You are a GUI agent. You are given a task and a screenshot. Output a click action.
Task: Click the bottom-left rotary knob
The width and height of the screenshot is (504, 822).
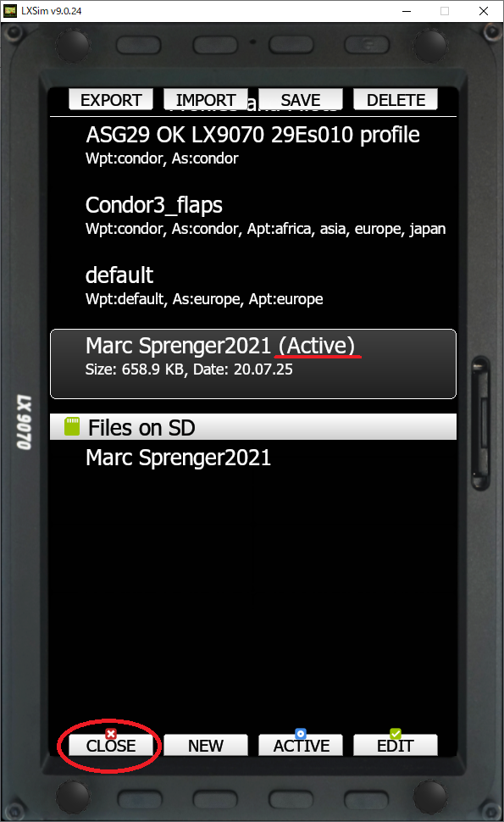[74, 797]
